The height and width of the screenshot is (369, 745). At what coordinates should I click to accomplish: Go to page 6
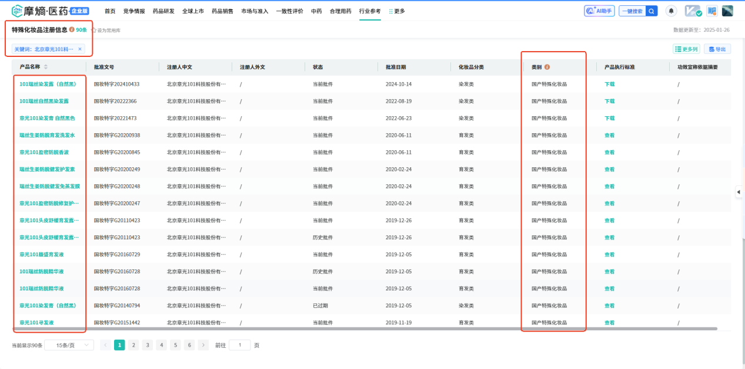[189, 345]
